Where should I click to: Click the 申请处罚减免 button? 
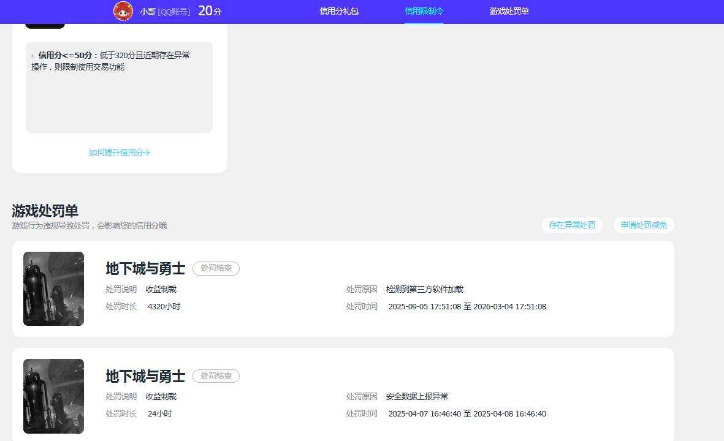[x=644, y=225]
